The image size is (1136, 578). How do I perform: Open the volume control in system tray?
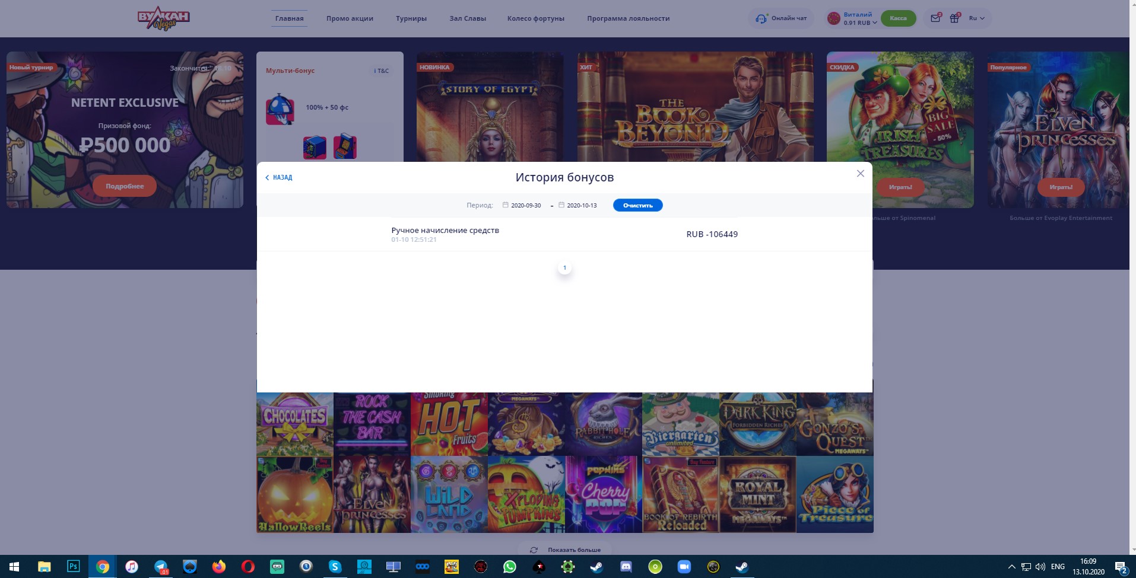point(1040,567)
